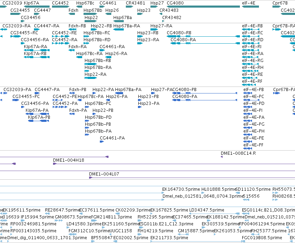This screenshot has width=295, height=243.
Task: Select protein label Klp67A-PB
Action: 39,117
